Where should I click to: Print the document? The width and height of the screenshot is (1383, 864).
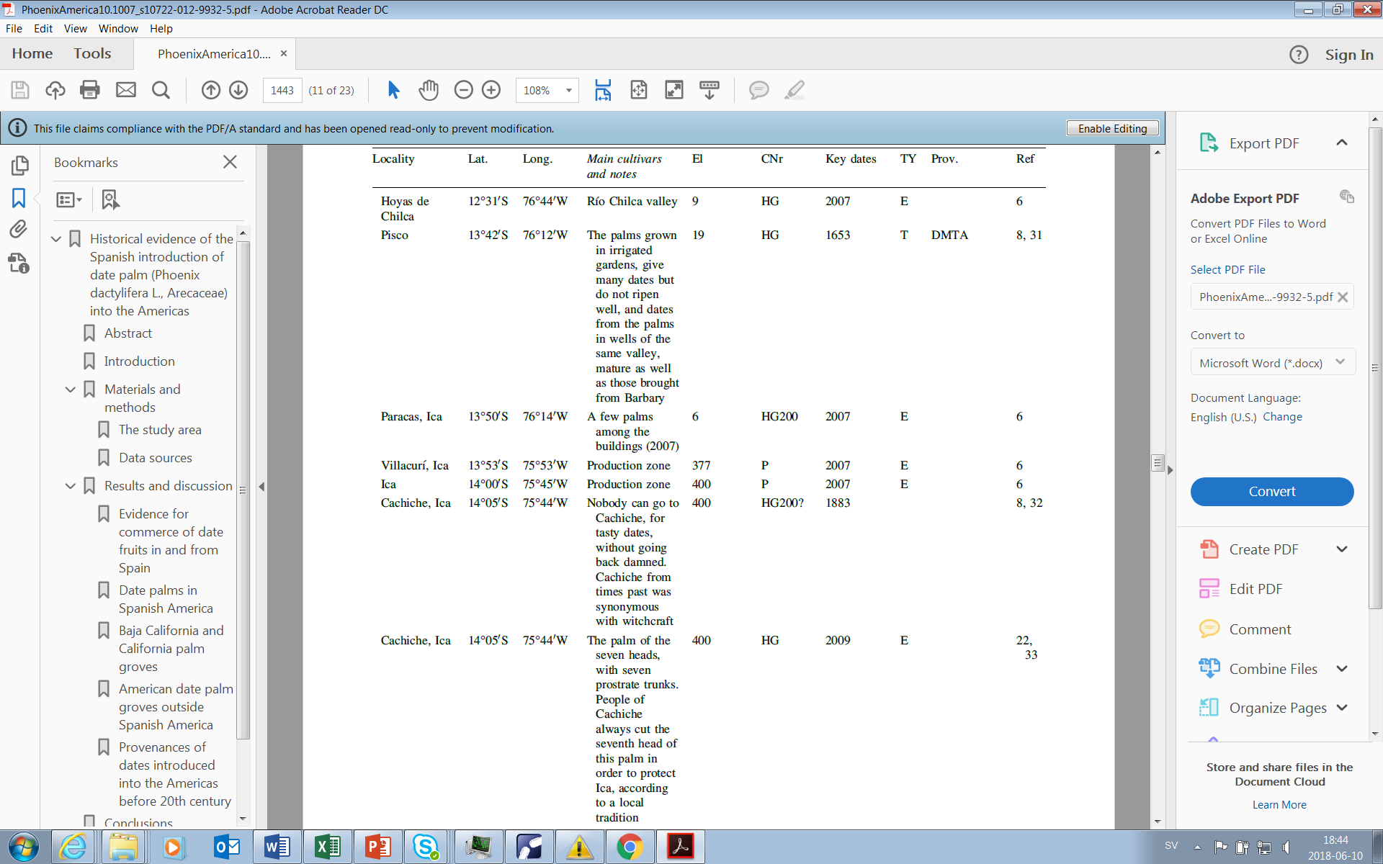(x=90, y=90)
